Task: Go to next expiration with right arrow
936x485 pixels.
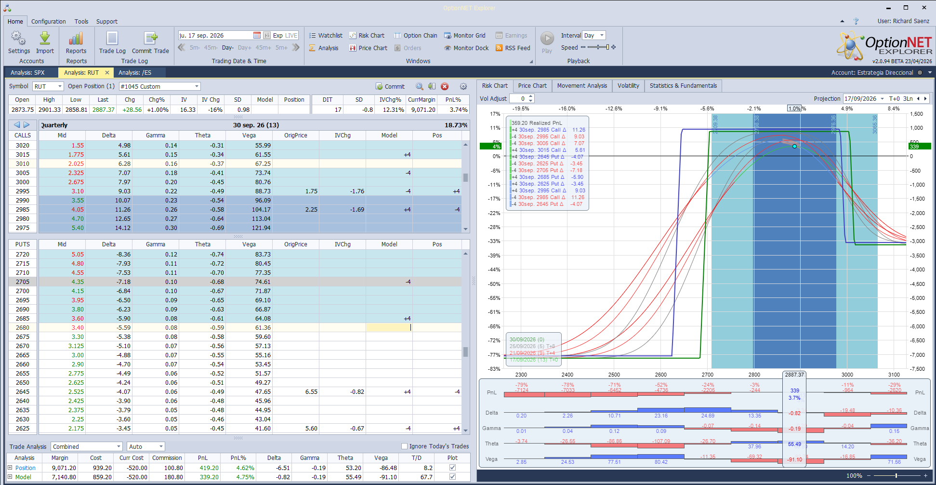Action: [26, 125]
